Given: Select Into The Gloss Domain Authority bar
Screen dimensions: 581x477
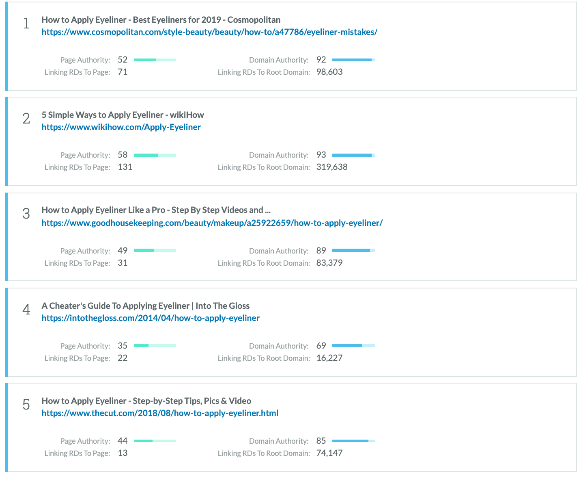Looking at the screenshot, I should tap(353, 345).
